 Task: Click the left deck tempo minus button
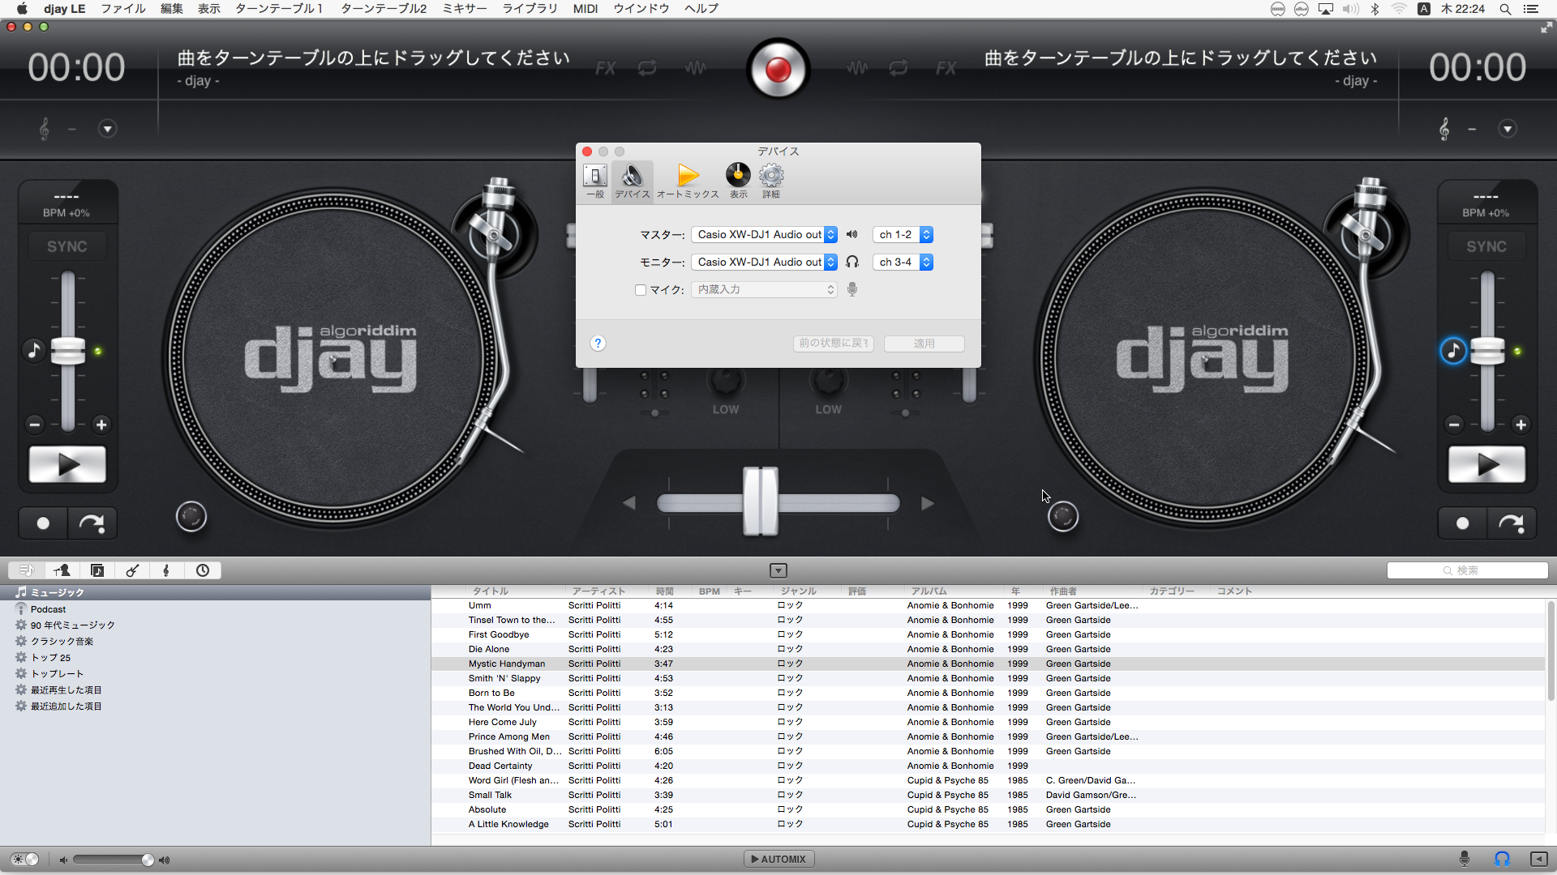pos(34,425)
